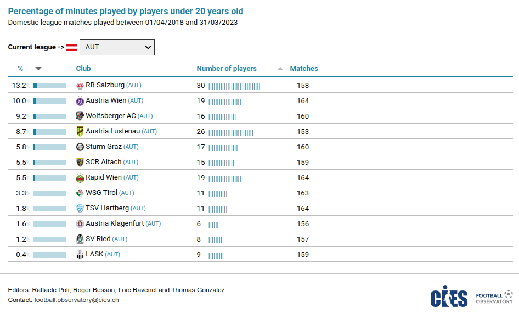Image resolution: width=519 pixels, height=313 pixels.
Task: Click the 5.8 percentage value
Action: 21,147
